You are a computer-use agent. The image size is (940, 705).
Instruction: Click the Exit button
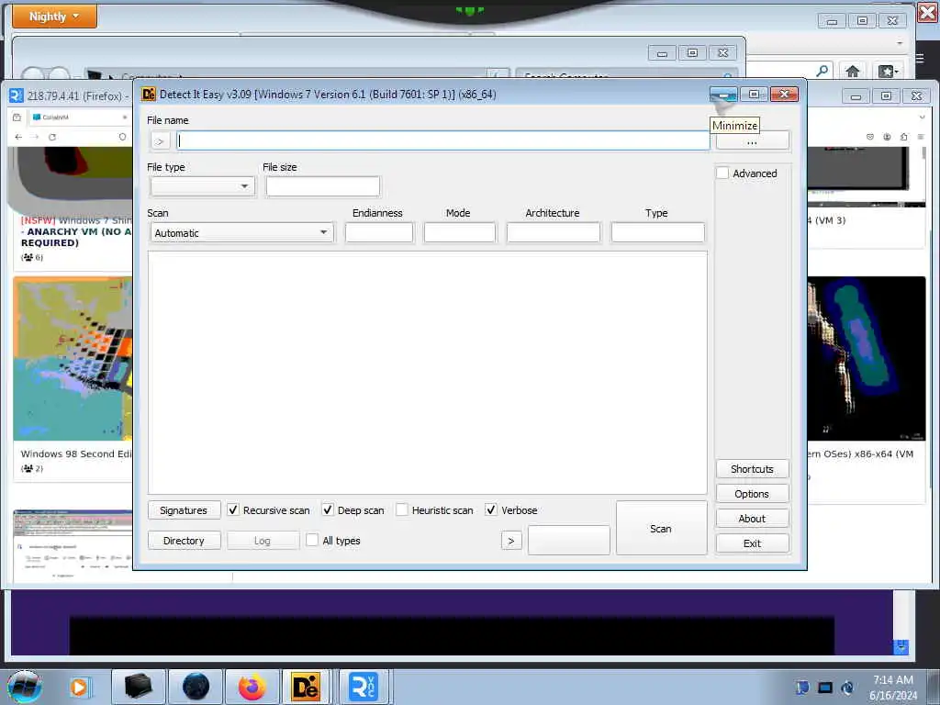tap(752, 543)
